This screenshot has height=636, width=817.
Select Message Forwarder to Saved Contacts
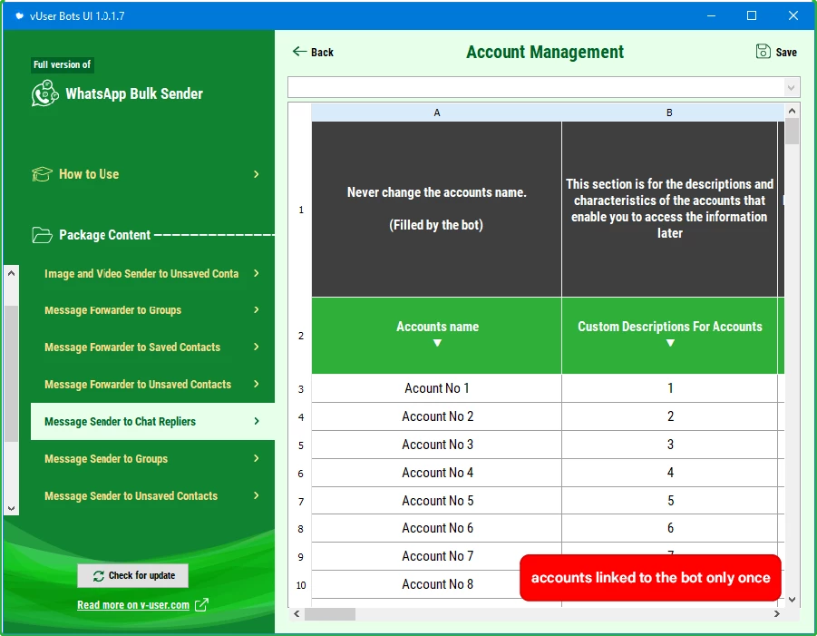pos(132,347)
